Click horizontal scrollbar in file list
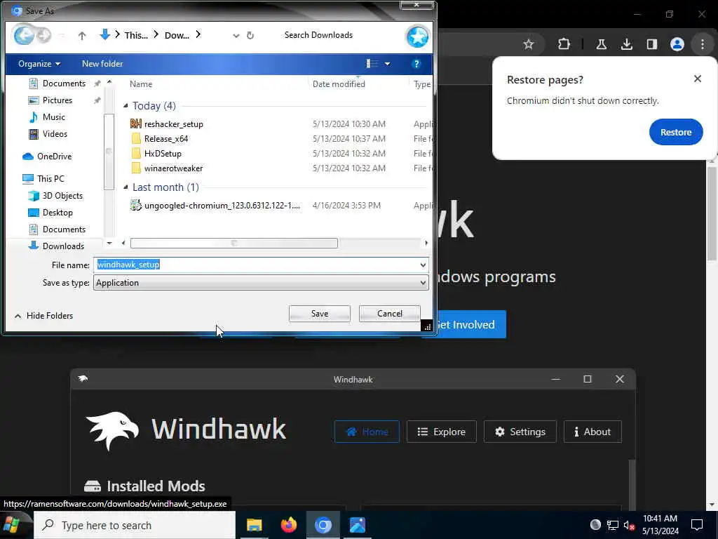 (234, 243)
